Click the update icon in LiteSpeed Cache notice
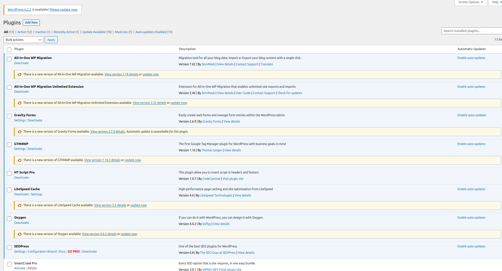Image resolution: width=502 pixels, height=271 pixels. pyautogui.click(x=20, y=205)
